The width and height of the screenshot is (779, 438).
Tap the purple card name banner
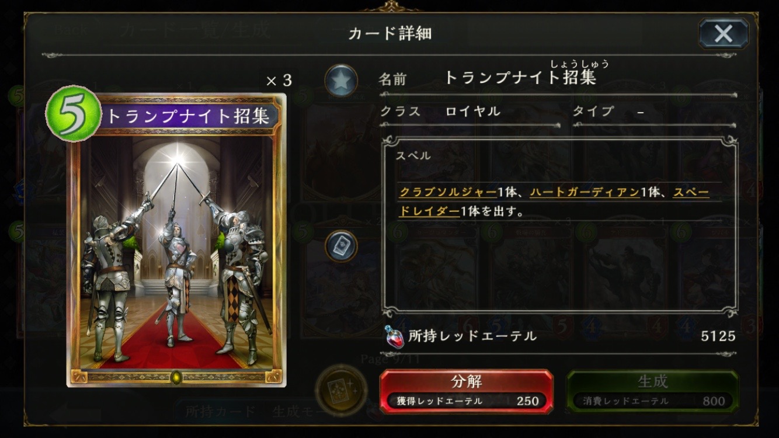coord(188,116)
